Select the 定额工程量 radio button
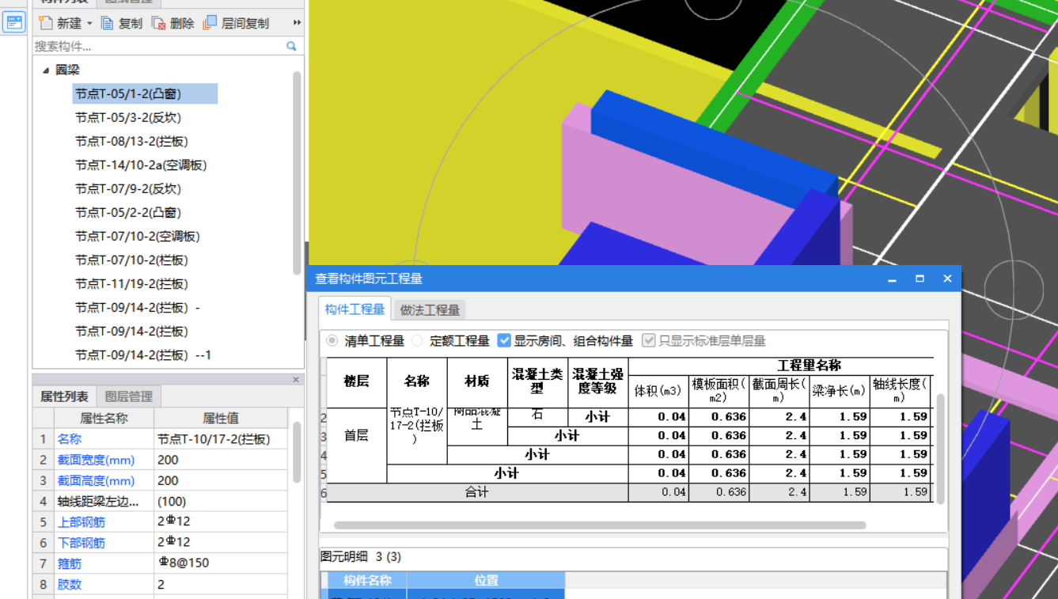Image resolution: width=1058 pixels, height=599 pixels. pos(418,341)
